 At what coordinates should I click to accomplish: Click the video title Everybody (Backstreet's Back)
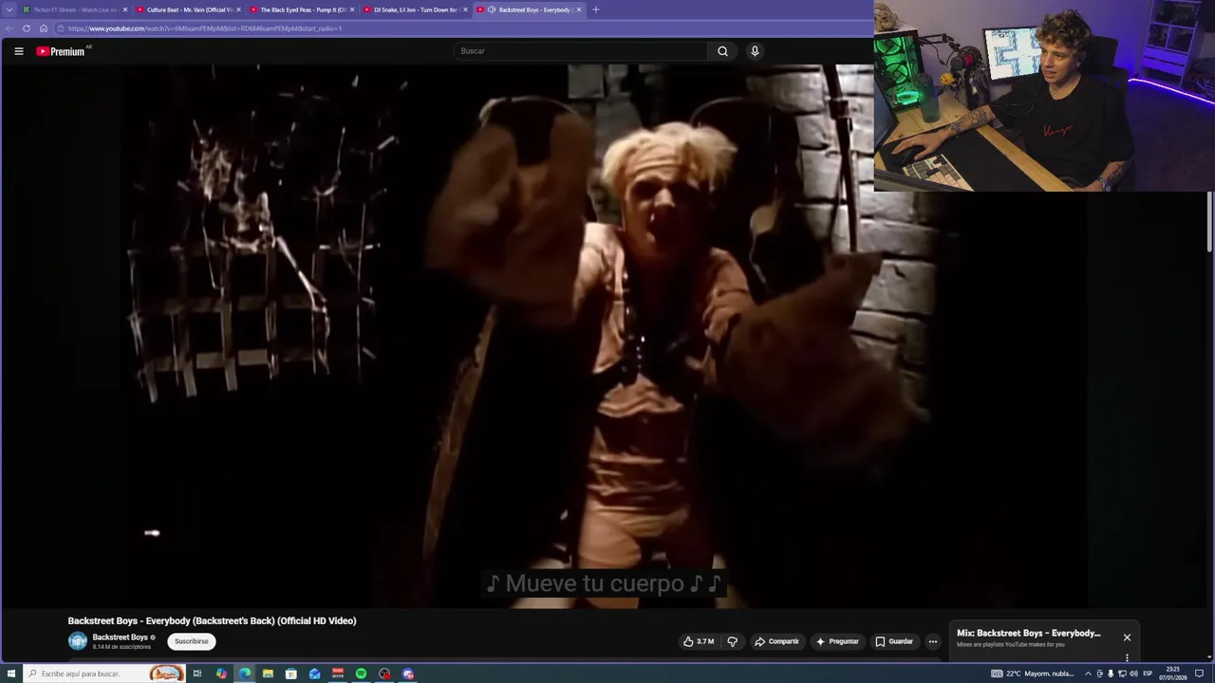(212, 620)
